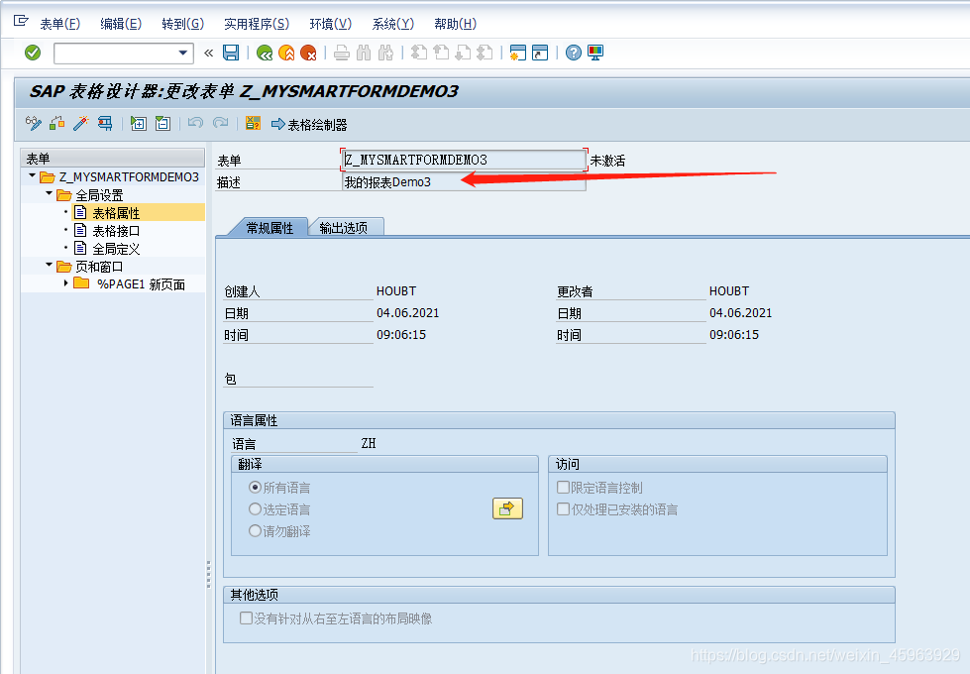Image resolution: width=970 pixels, height=674 pixels.
Task: Click the Check form icon
Action: coord(56,123)
